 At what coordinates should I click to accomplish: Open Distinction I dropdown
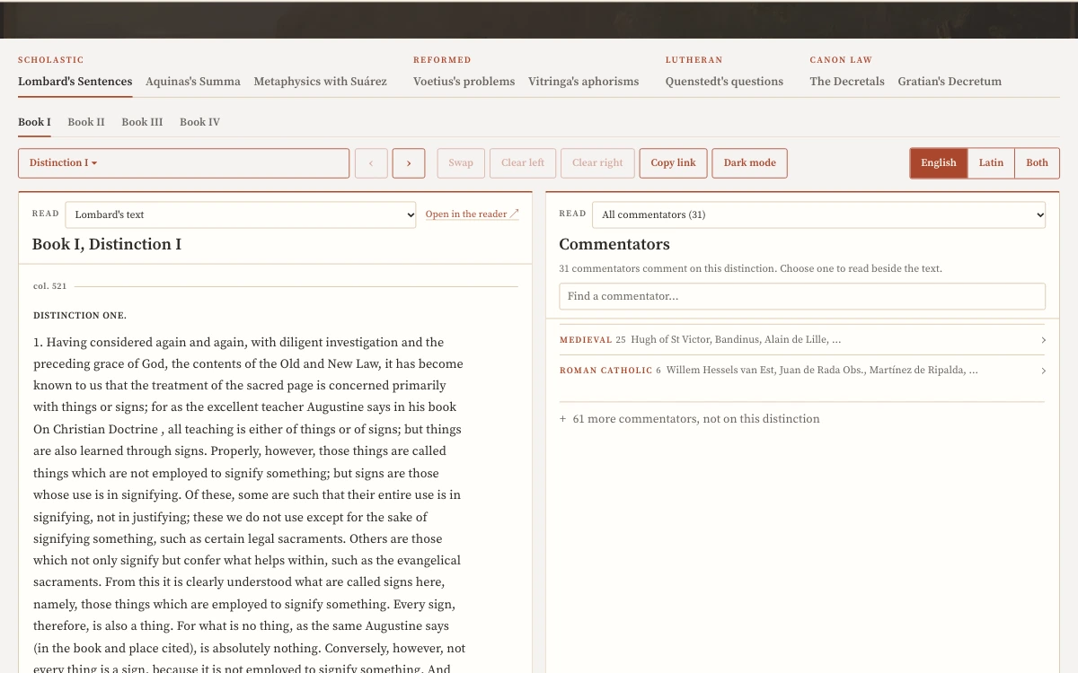tap(183, 163)
